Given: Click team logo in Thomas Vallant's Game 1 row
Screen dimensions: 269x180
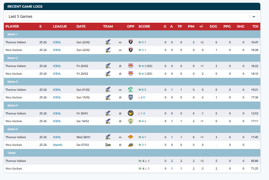Looking at the screenshot, I should pyautogui.click(x=108, y=42).
